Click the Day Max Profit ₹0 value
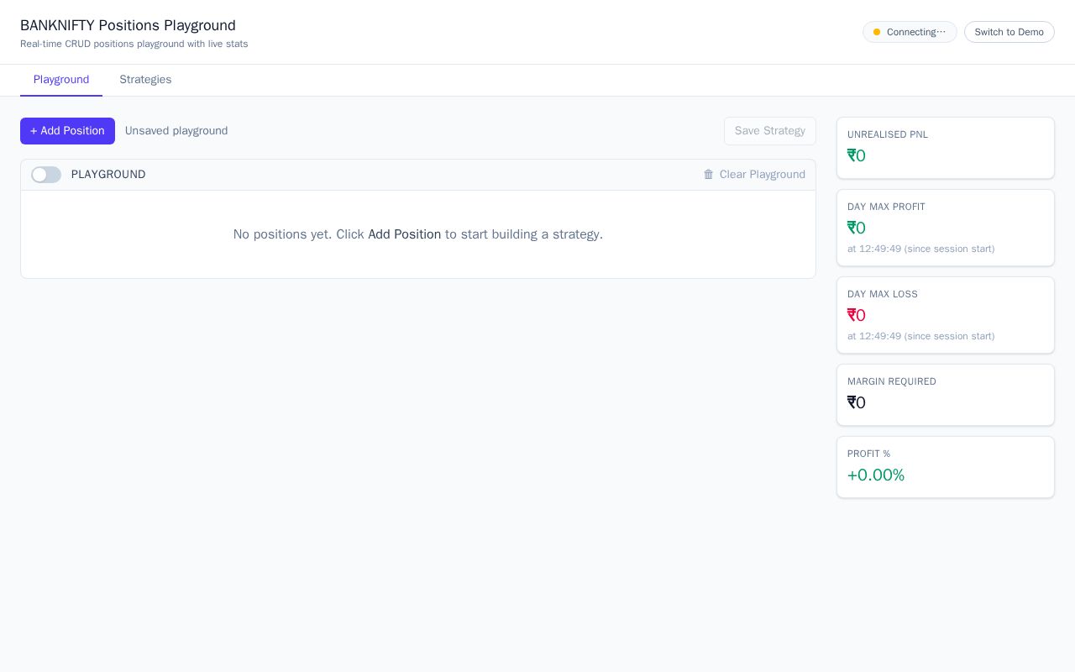This screenshot has height=672, width=1075. pyautogui.click(x=857, y=228)
